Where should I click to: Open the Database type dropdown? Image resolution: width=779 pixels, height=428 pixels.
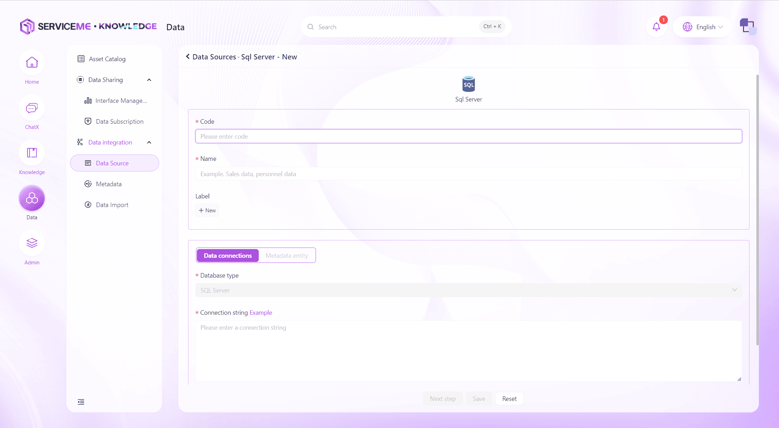(468, 290)
